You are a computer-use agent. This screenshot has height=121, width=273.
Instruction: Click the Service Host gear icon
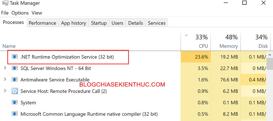[x=15, y=91]
